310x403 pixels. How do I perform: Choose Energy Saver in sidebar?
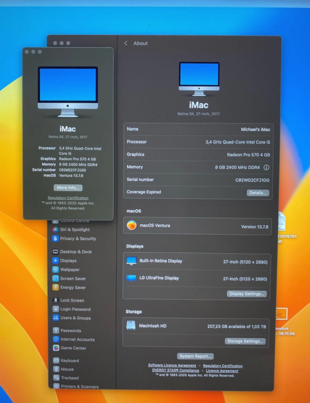(73, 287)
